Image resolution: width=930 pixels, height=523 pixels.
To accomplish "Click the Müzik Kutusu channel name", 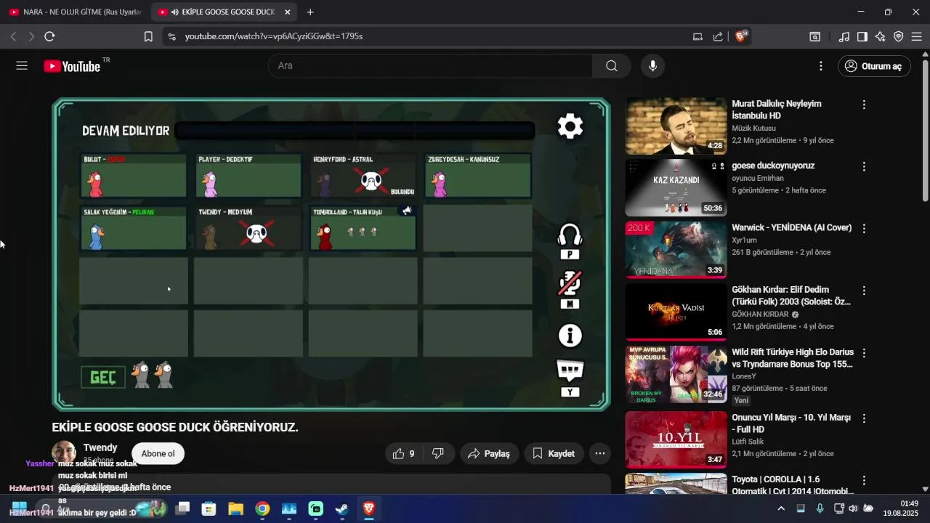I will (x=753, y=128).
